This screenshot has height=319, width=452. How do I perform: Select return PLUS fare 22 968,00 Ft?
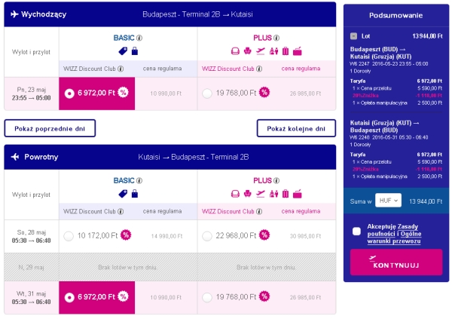[207, 236]
